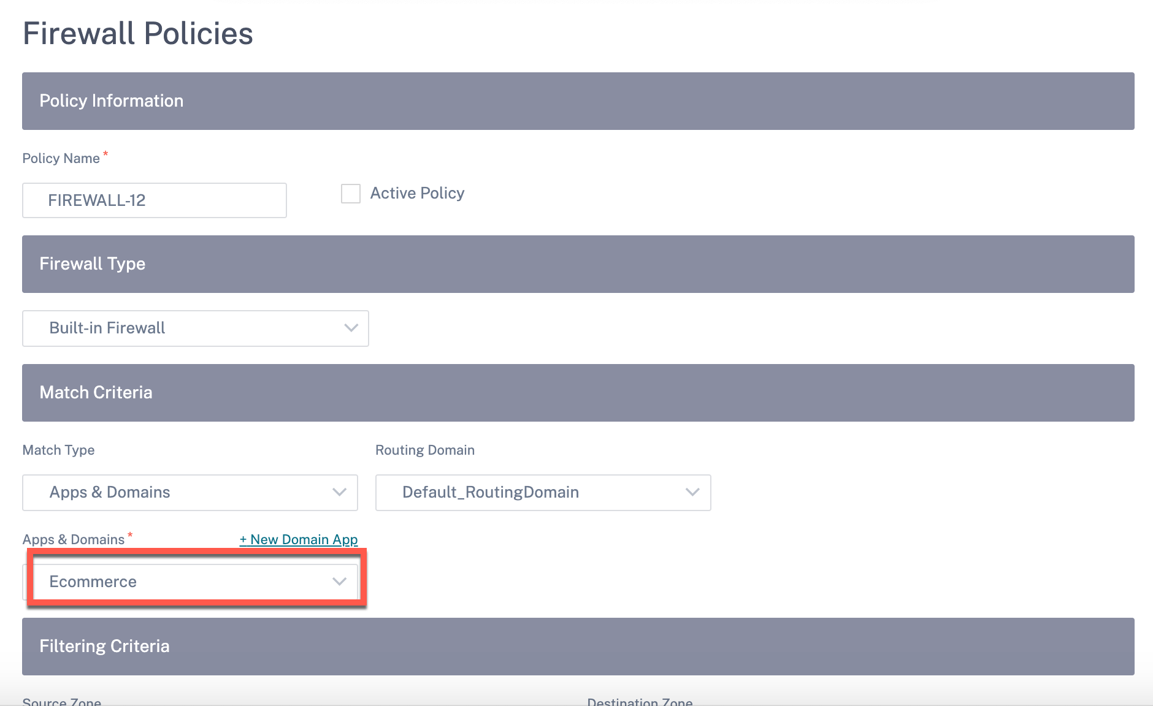Click the chevron arrow in Match Type dropdown
Screen dimensions: 1153x706
click(339, 492)
